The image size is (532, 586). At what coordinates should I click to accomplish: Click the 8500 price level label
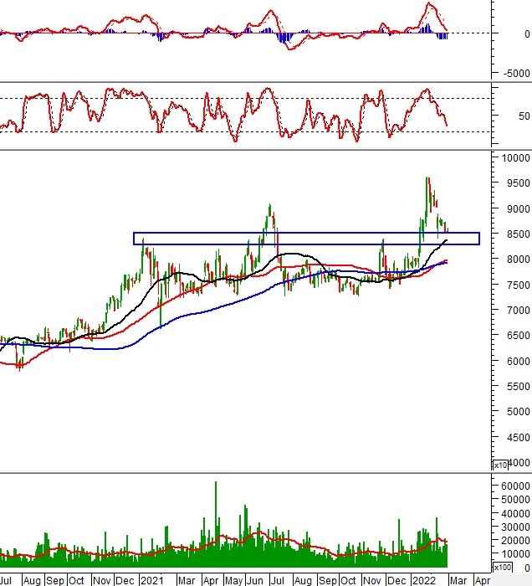click(x=519, y=234)
